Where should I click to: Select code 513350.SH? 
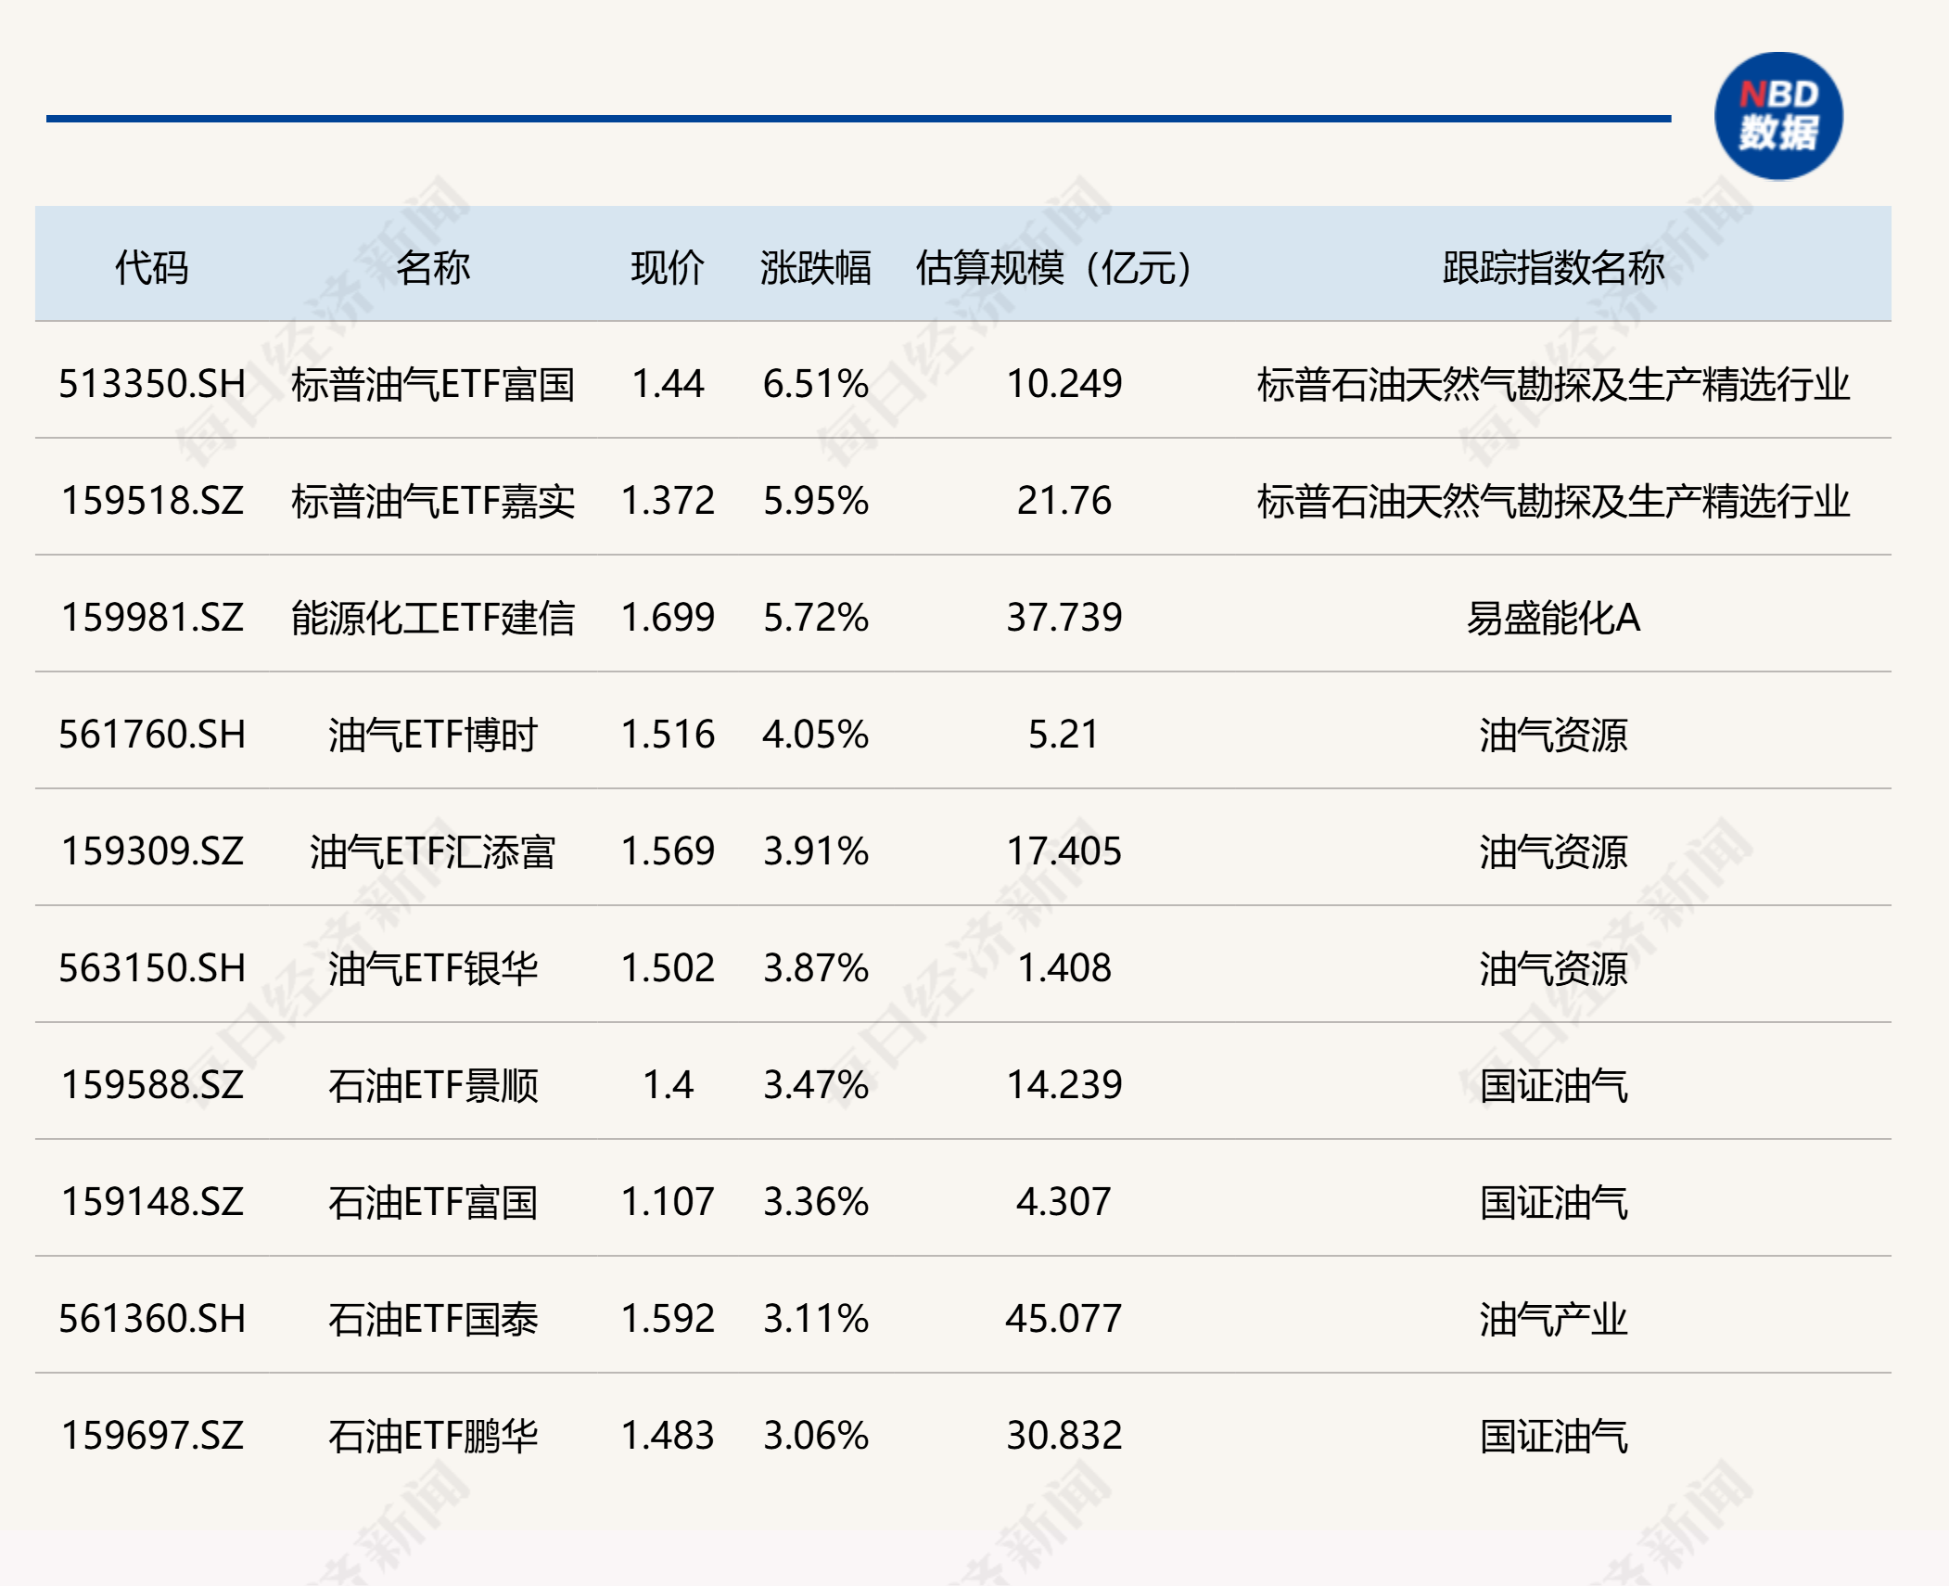(152, 384)
